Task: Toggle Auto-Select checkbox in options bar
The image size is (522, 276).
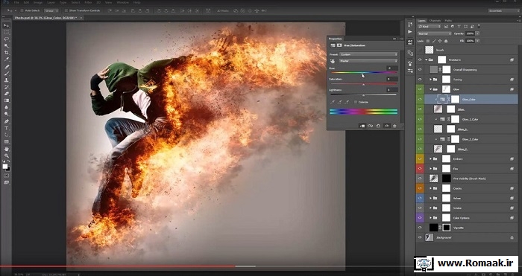Action: pos(22,10)
